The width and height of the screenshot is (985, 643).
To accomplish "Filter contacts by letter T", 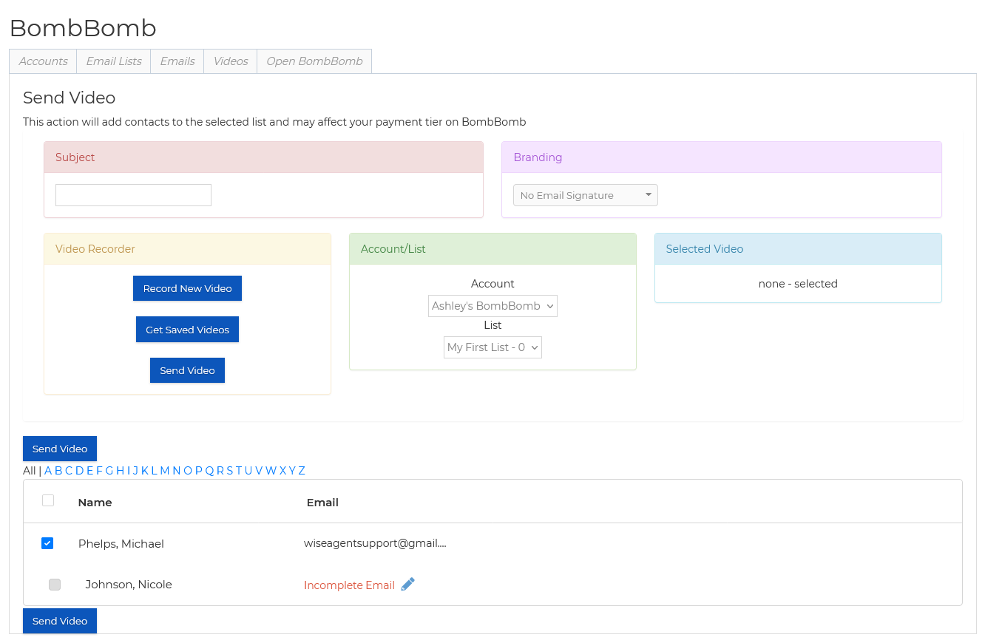I will pos(239,471).
